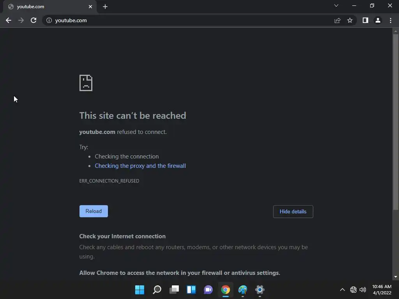
Task: Click the scrollbar down arrow
Action: point(395,277)
